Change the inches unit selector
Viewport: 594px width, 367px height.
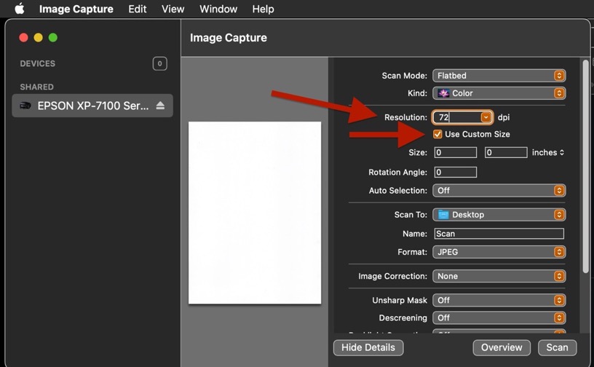point(548,152)
